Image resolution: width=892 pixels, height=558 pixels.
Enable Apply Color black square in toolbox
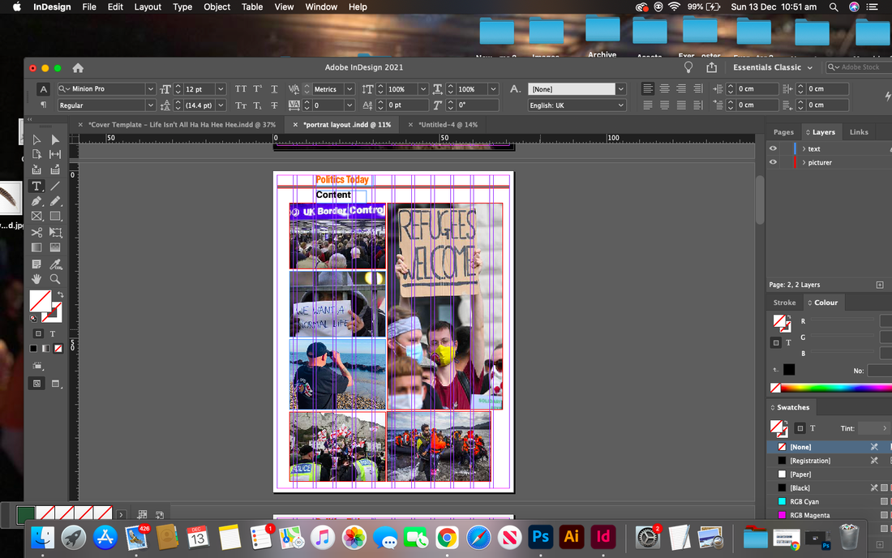[33, 349]
